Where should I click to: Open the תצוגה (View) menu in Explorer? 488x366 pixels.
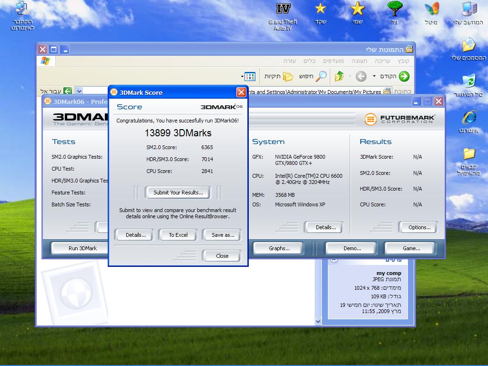359,61
